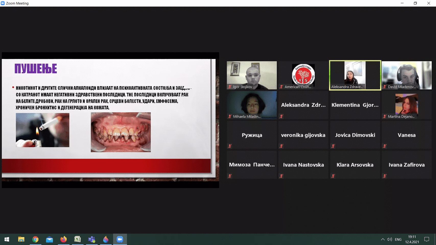Switch the ENG input language

[398, 239]
